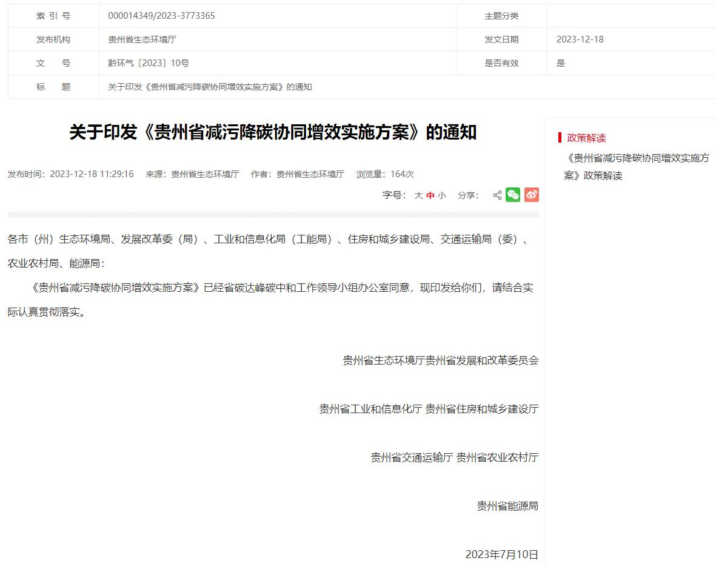Screen dimensions: 716x566
Task: Share the article via WeChat icon
Action: pyautogui.click(x=513, y=195)
